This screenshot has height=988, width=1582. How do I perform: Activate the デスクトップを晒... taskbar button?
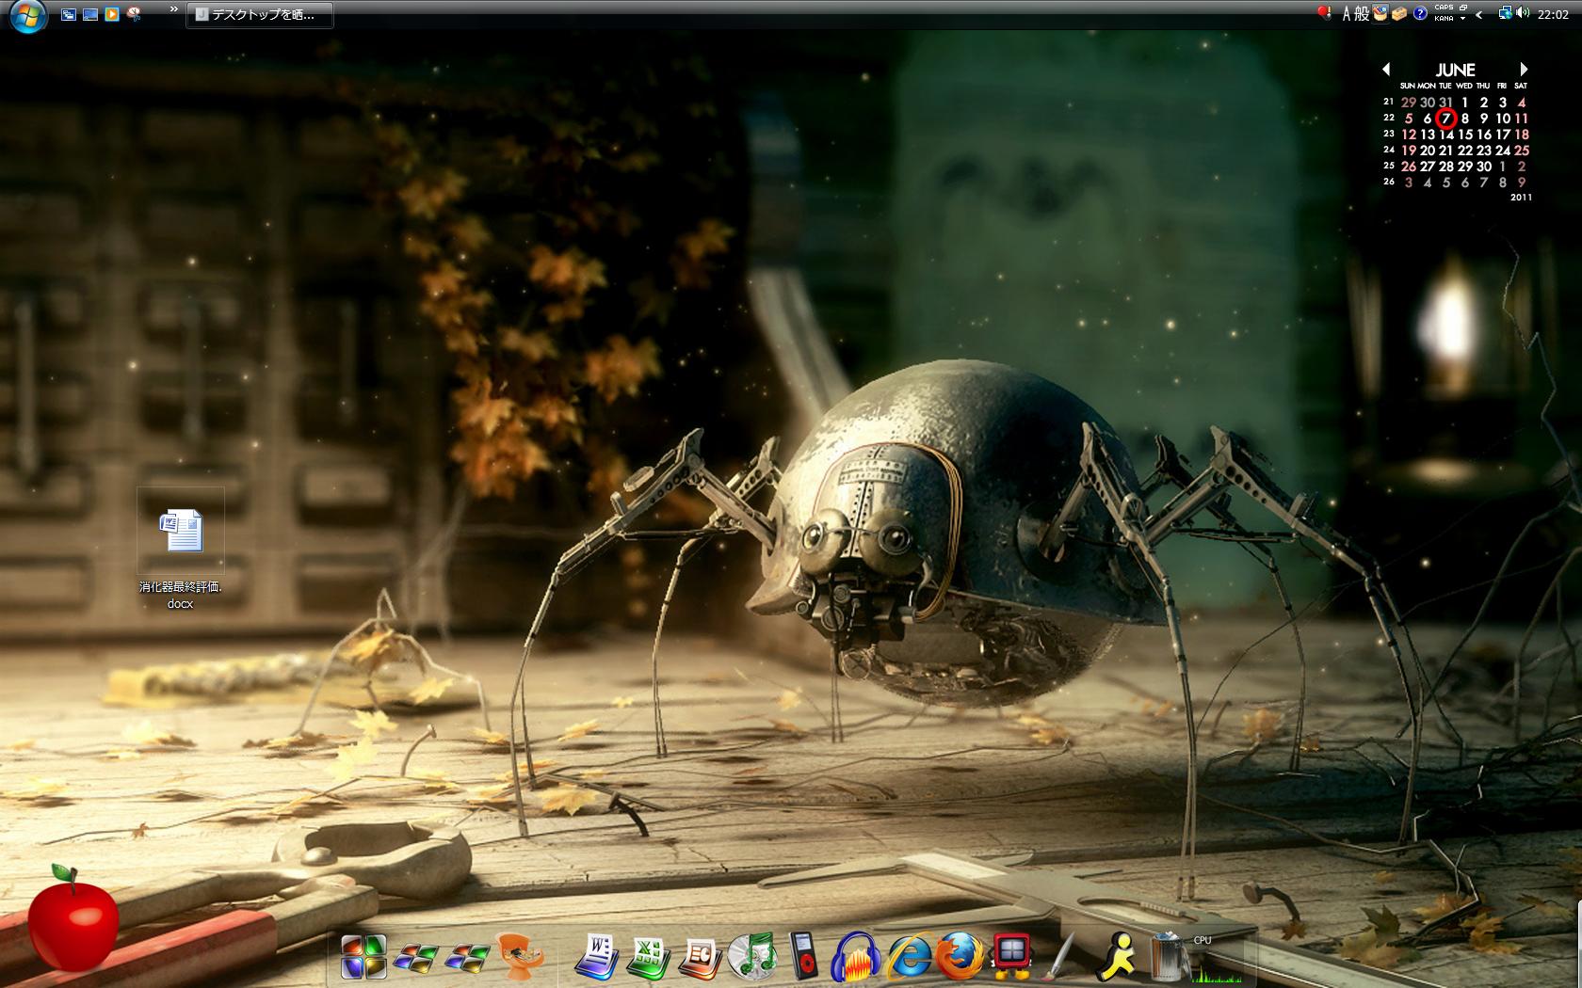click(260, 15)
